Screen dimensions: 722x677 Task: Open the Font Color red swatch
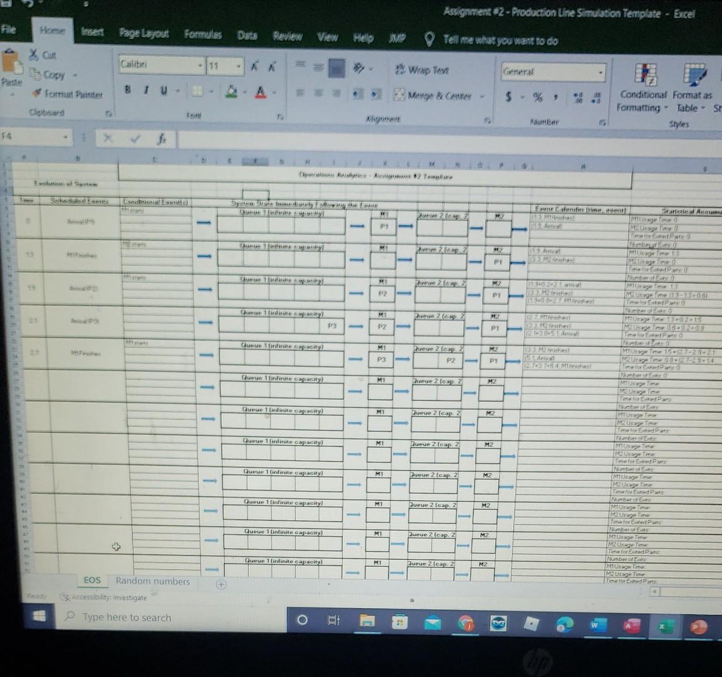coord(260,92)
